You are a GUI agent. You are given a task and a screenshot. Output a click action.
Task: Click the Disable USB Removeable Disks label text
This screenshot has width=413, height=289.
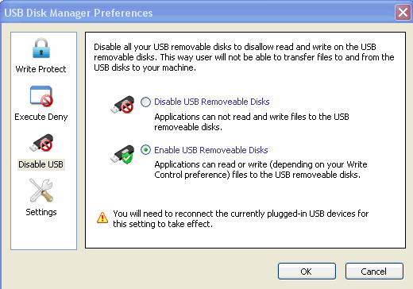[x=212, y=102]
